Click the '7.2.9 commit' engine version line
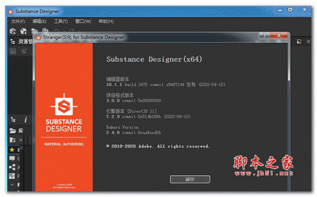The image size is (317, 197). 148,117
